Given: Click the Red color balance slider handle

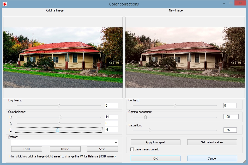Looking at the screenshot, I should click(x=61, y=117).
